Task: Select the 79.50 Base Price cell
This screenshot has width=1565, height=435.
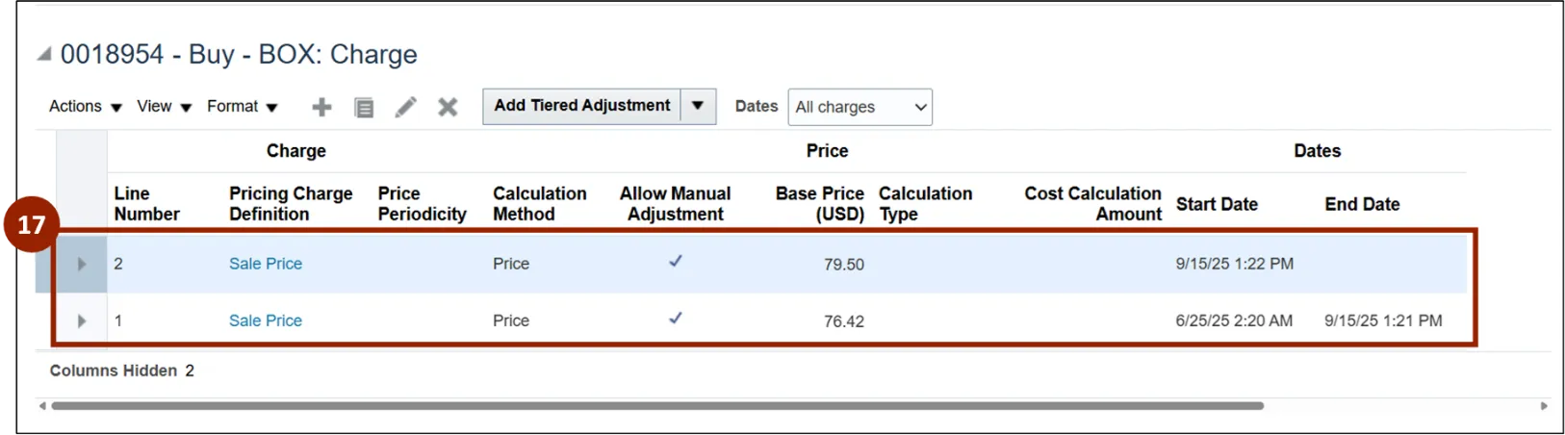Action: 843,264
